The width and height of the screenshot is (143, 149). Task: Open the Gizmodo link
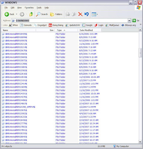coord(26,25)
